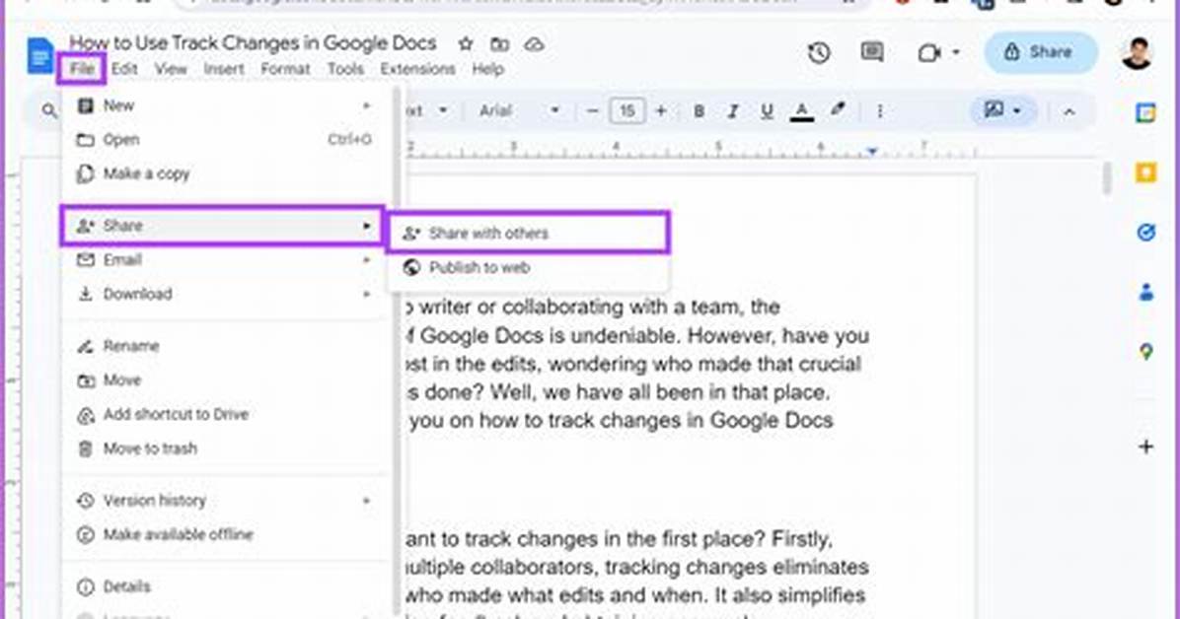
Task: Click the document title text
Action: (x=253, y=43)
